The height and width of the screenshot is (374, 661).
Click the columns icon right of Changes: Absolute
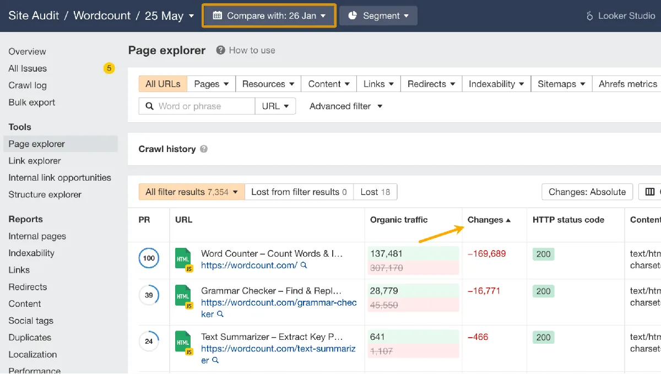(650, 192)
